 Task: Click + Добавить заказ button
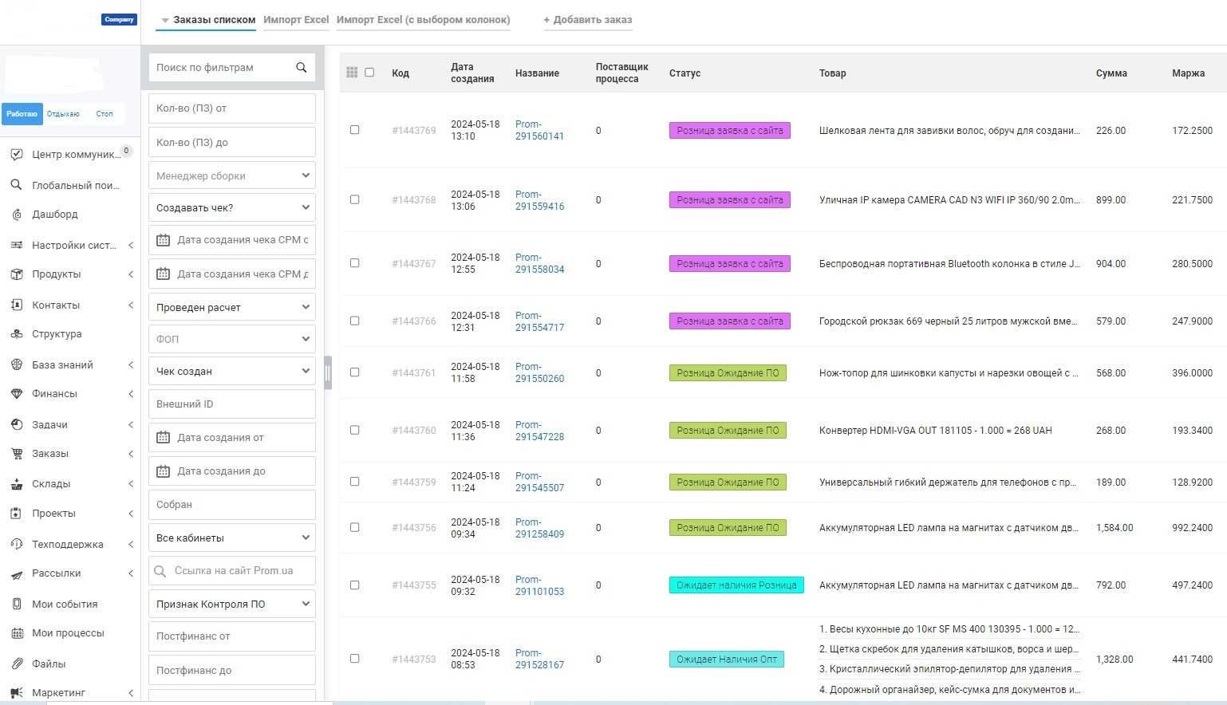click(x=588, y=20)
